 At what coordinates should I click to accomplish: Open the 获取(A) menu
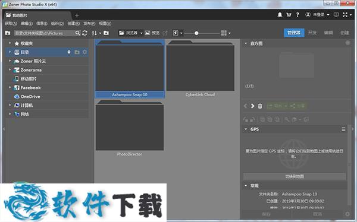pyautogui.click(x=11, y=23)
